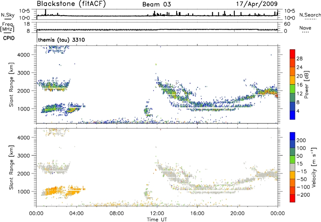Click the 'CPID' row label
Image resolution: width=321 pixels, height=222 pixels.
[9, 38]
